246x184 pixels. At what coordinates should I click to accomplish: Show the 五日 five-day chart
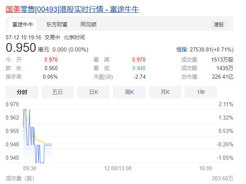58,92
